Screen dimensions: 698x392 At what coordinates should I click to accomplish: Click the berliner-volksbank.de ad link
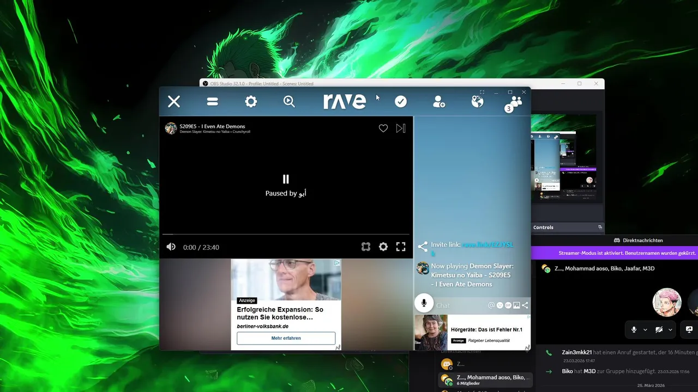point(263,326)
